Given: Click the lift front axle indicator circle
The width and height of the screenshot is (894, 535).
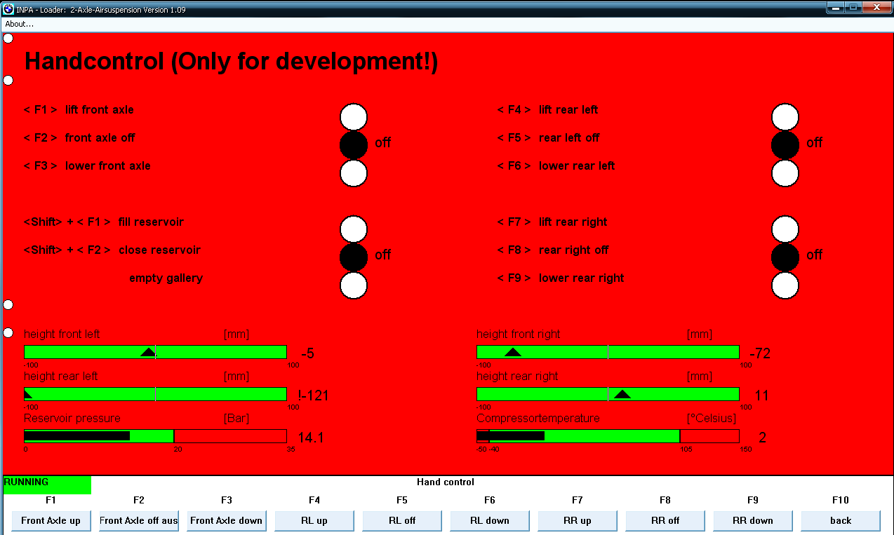Looking at the screenshot, I should point(354,117).
